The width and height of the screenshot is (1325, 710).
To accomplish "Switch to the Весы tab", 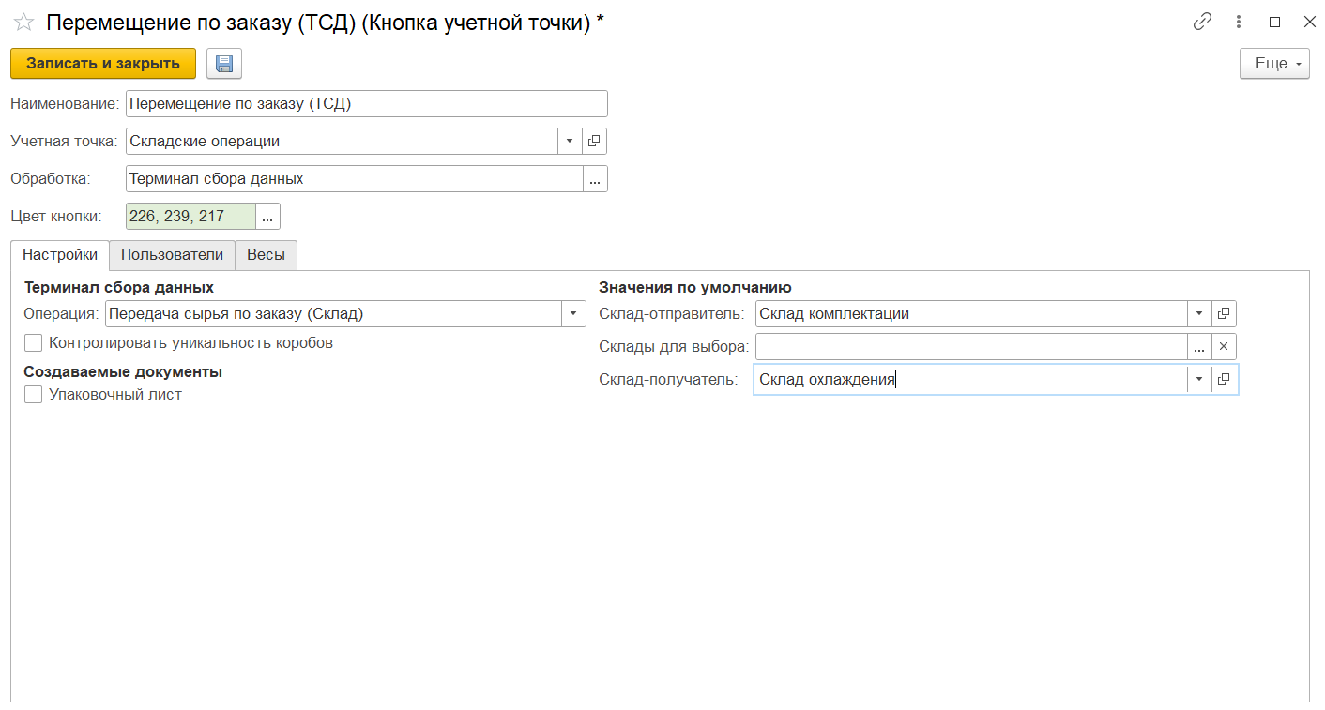I will (266, 255).
